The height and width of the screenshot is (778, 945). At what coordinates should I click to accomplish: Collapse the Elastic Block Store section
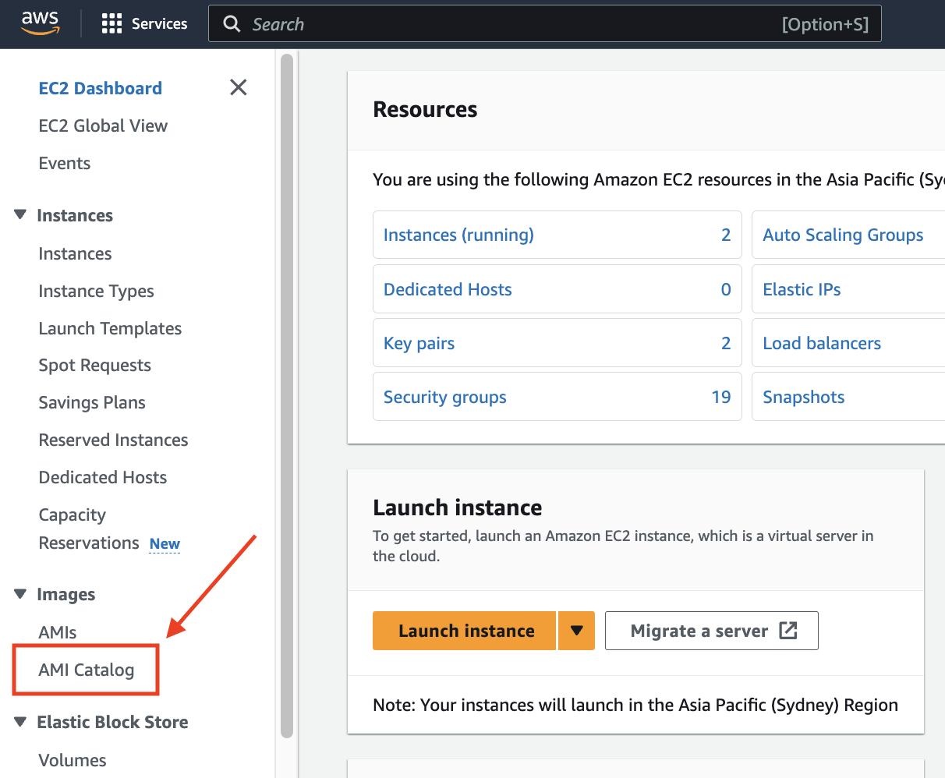coord(20,722)
